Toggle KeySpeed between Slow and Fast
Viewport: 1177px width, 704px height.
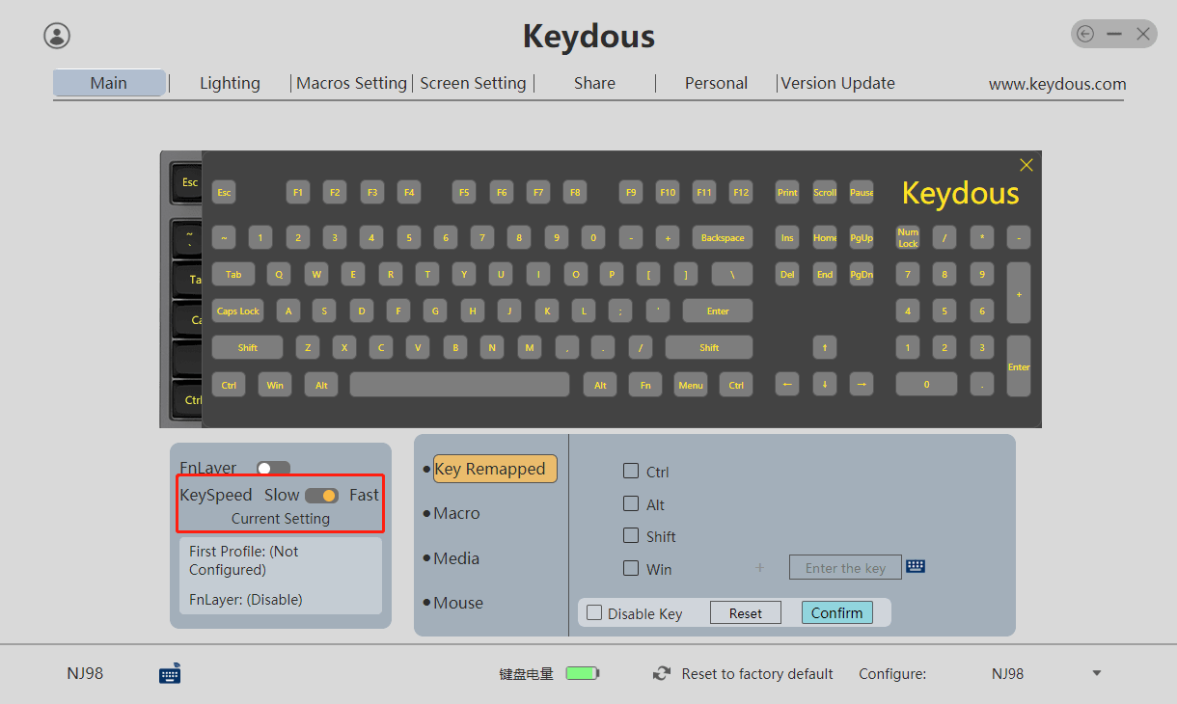(321, 496)
